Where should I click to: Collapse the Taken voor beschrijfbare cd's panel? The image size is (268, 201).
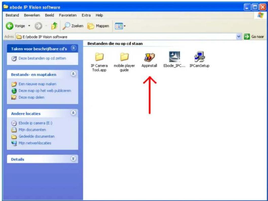[74, 48]
